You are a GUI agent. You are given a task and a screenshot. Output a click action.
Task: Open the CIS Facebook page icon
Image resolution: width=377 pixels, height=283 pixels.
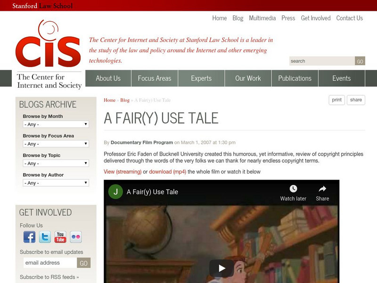(x=29, y=237)
